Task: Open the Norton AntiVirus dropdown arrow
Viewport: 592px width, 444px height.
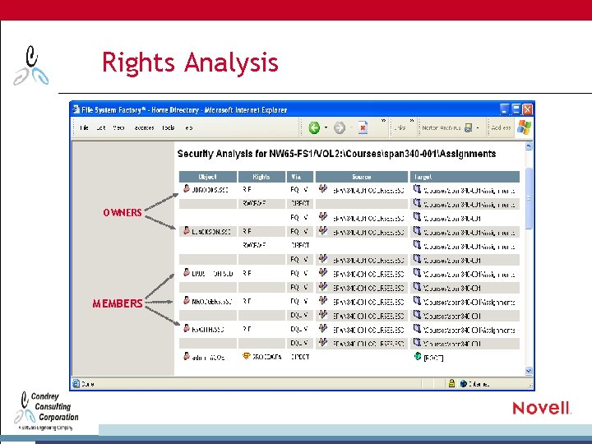Action: click(x=478, y=128)
